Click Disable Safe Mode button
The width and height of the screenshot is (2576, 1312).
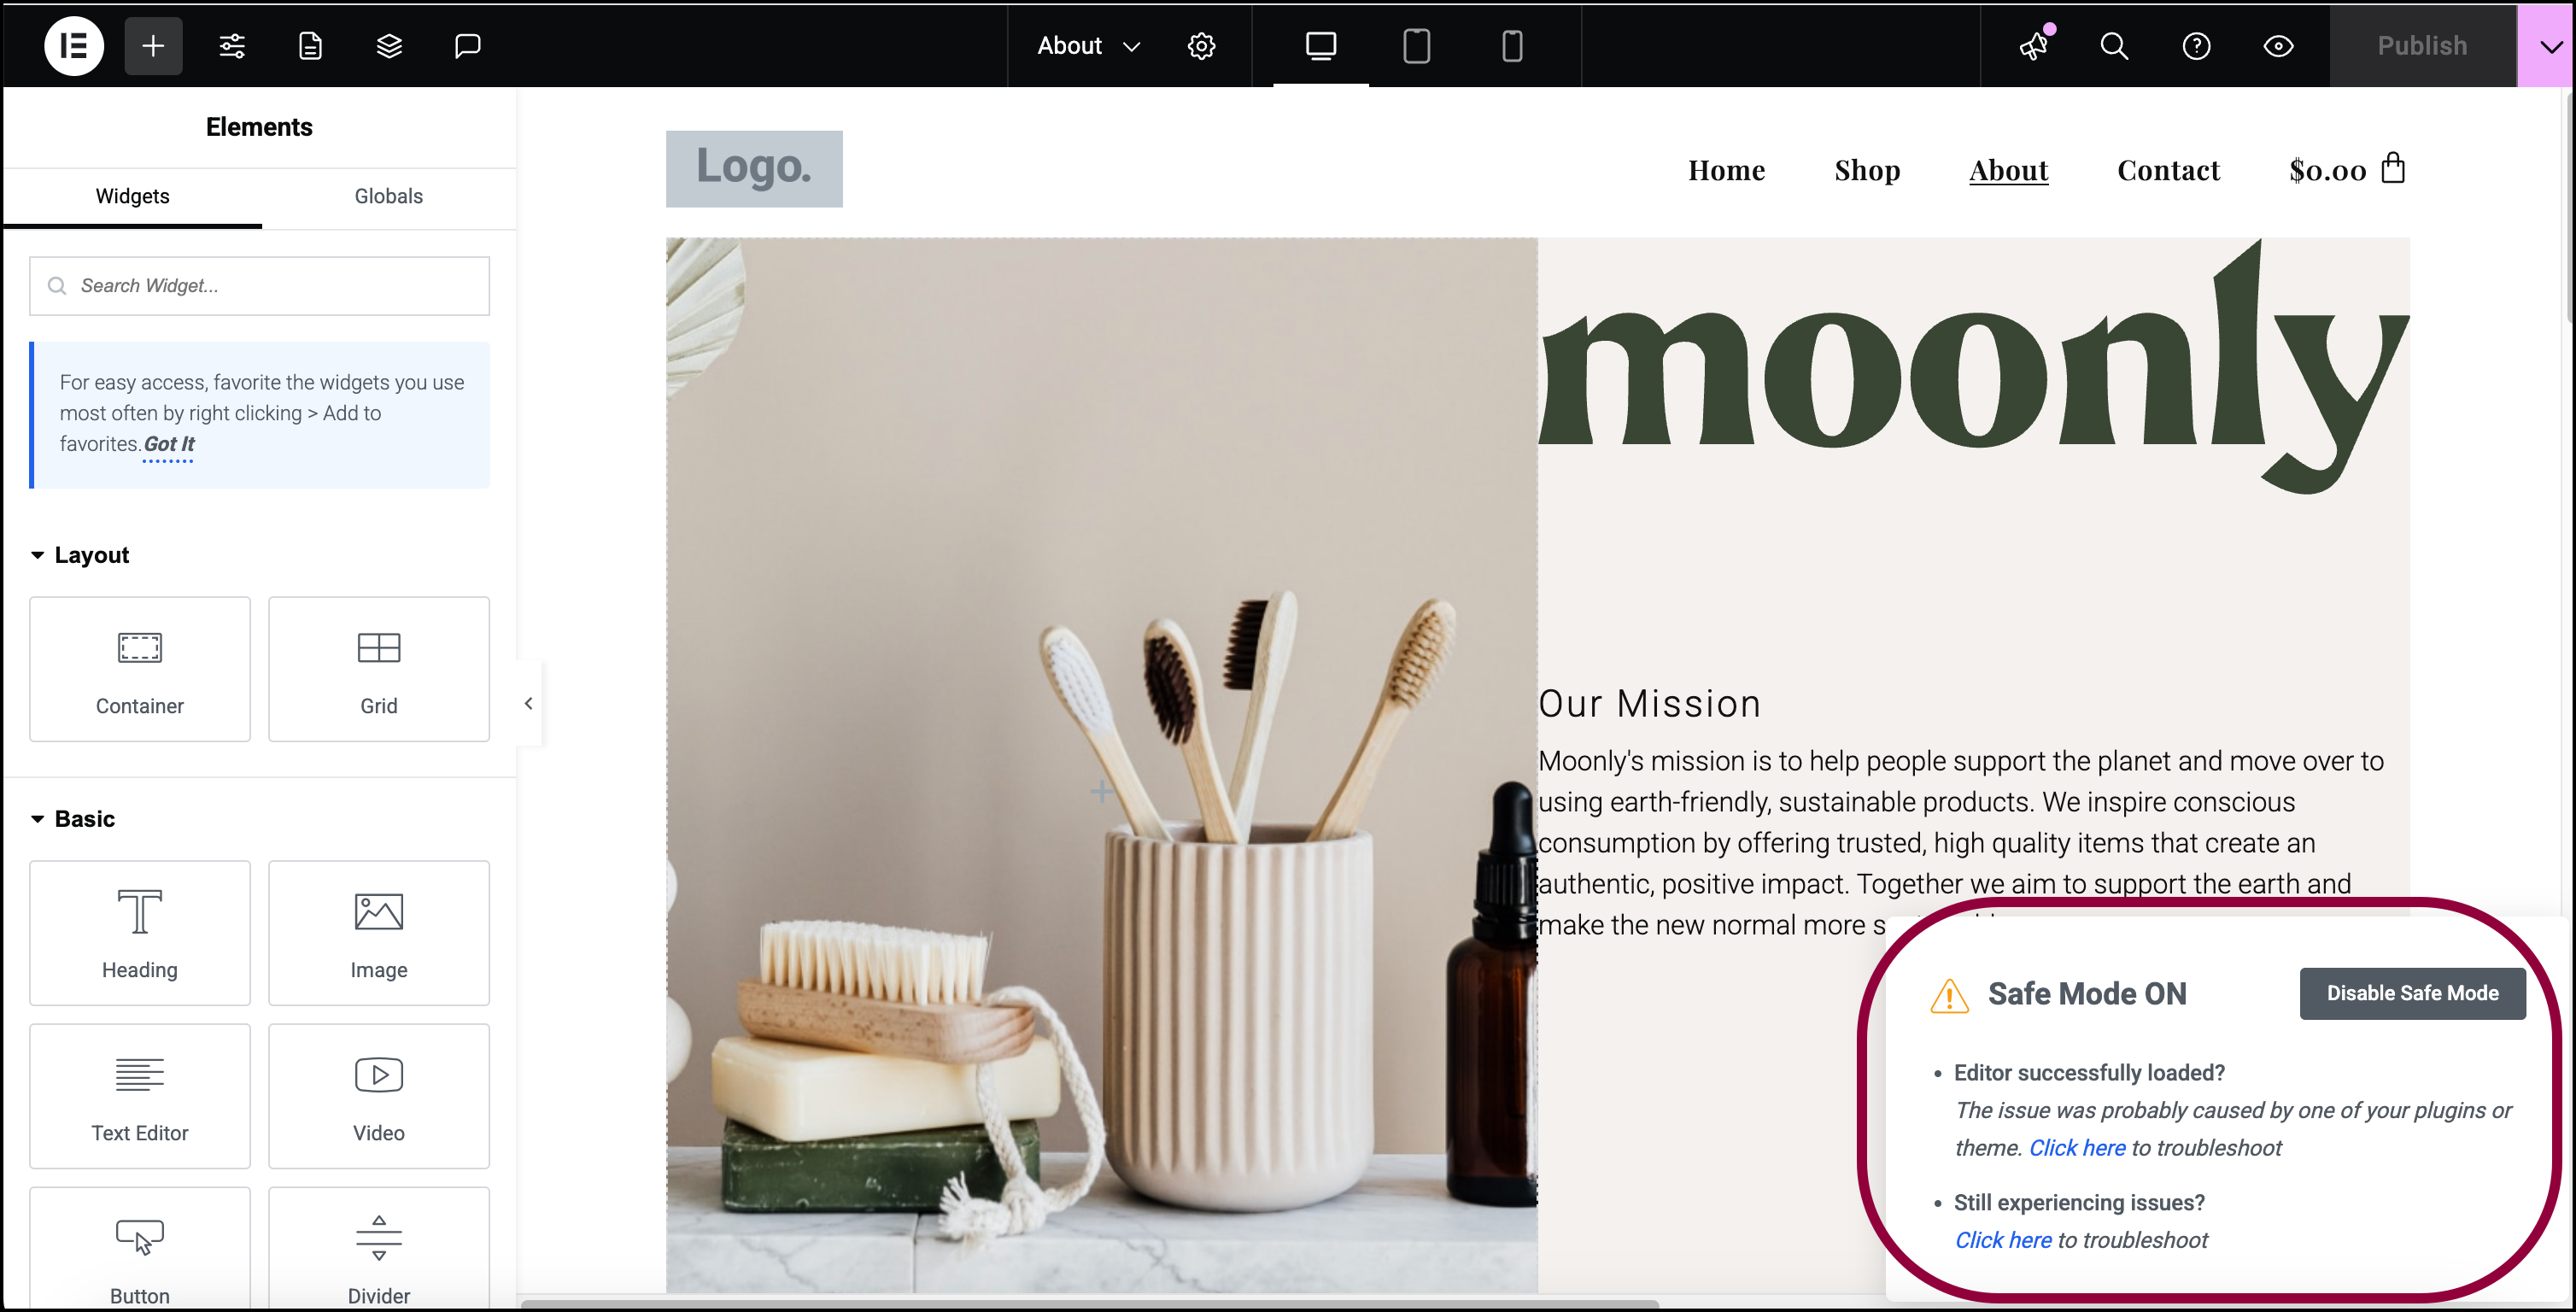2412,993
